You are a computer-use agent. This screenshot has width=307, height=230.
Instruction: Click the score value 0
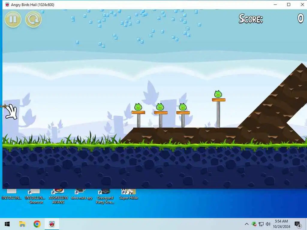pos(300,19)
